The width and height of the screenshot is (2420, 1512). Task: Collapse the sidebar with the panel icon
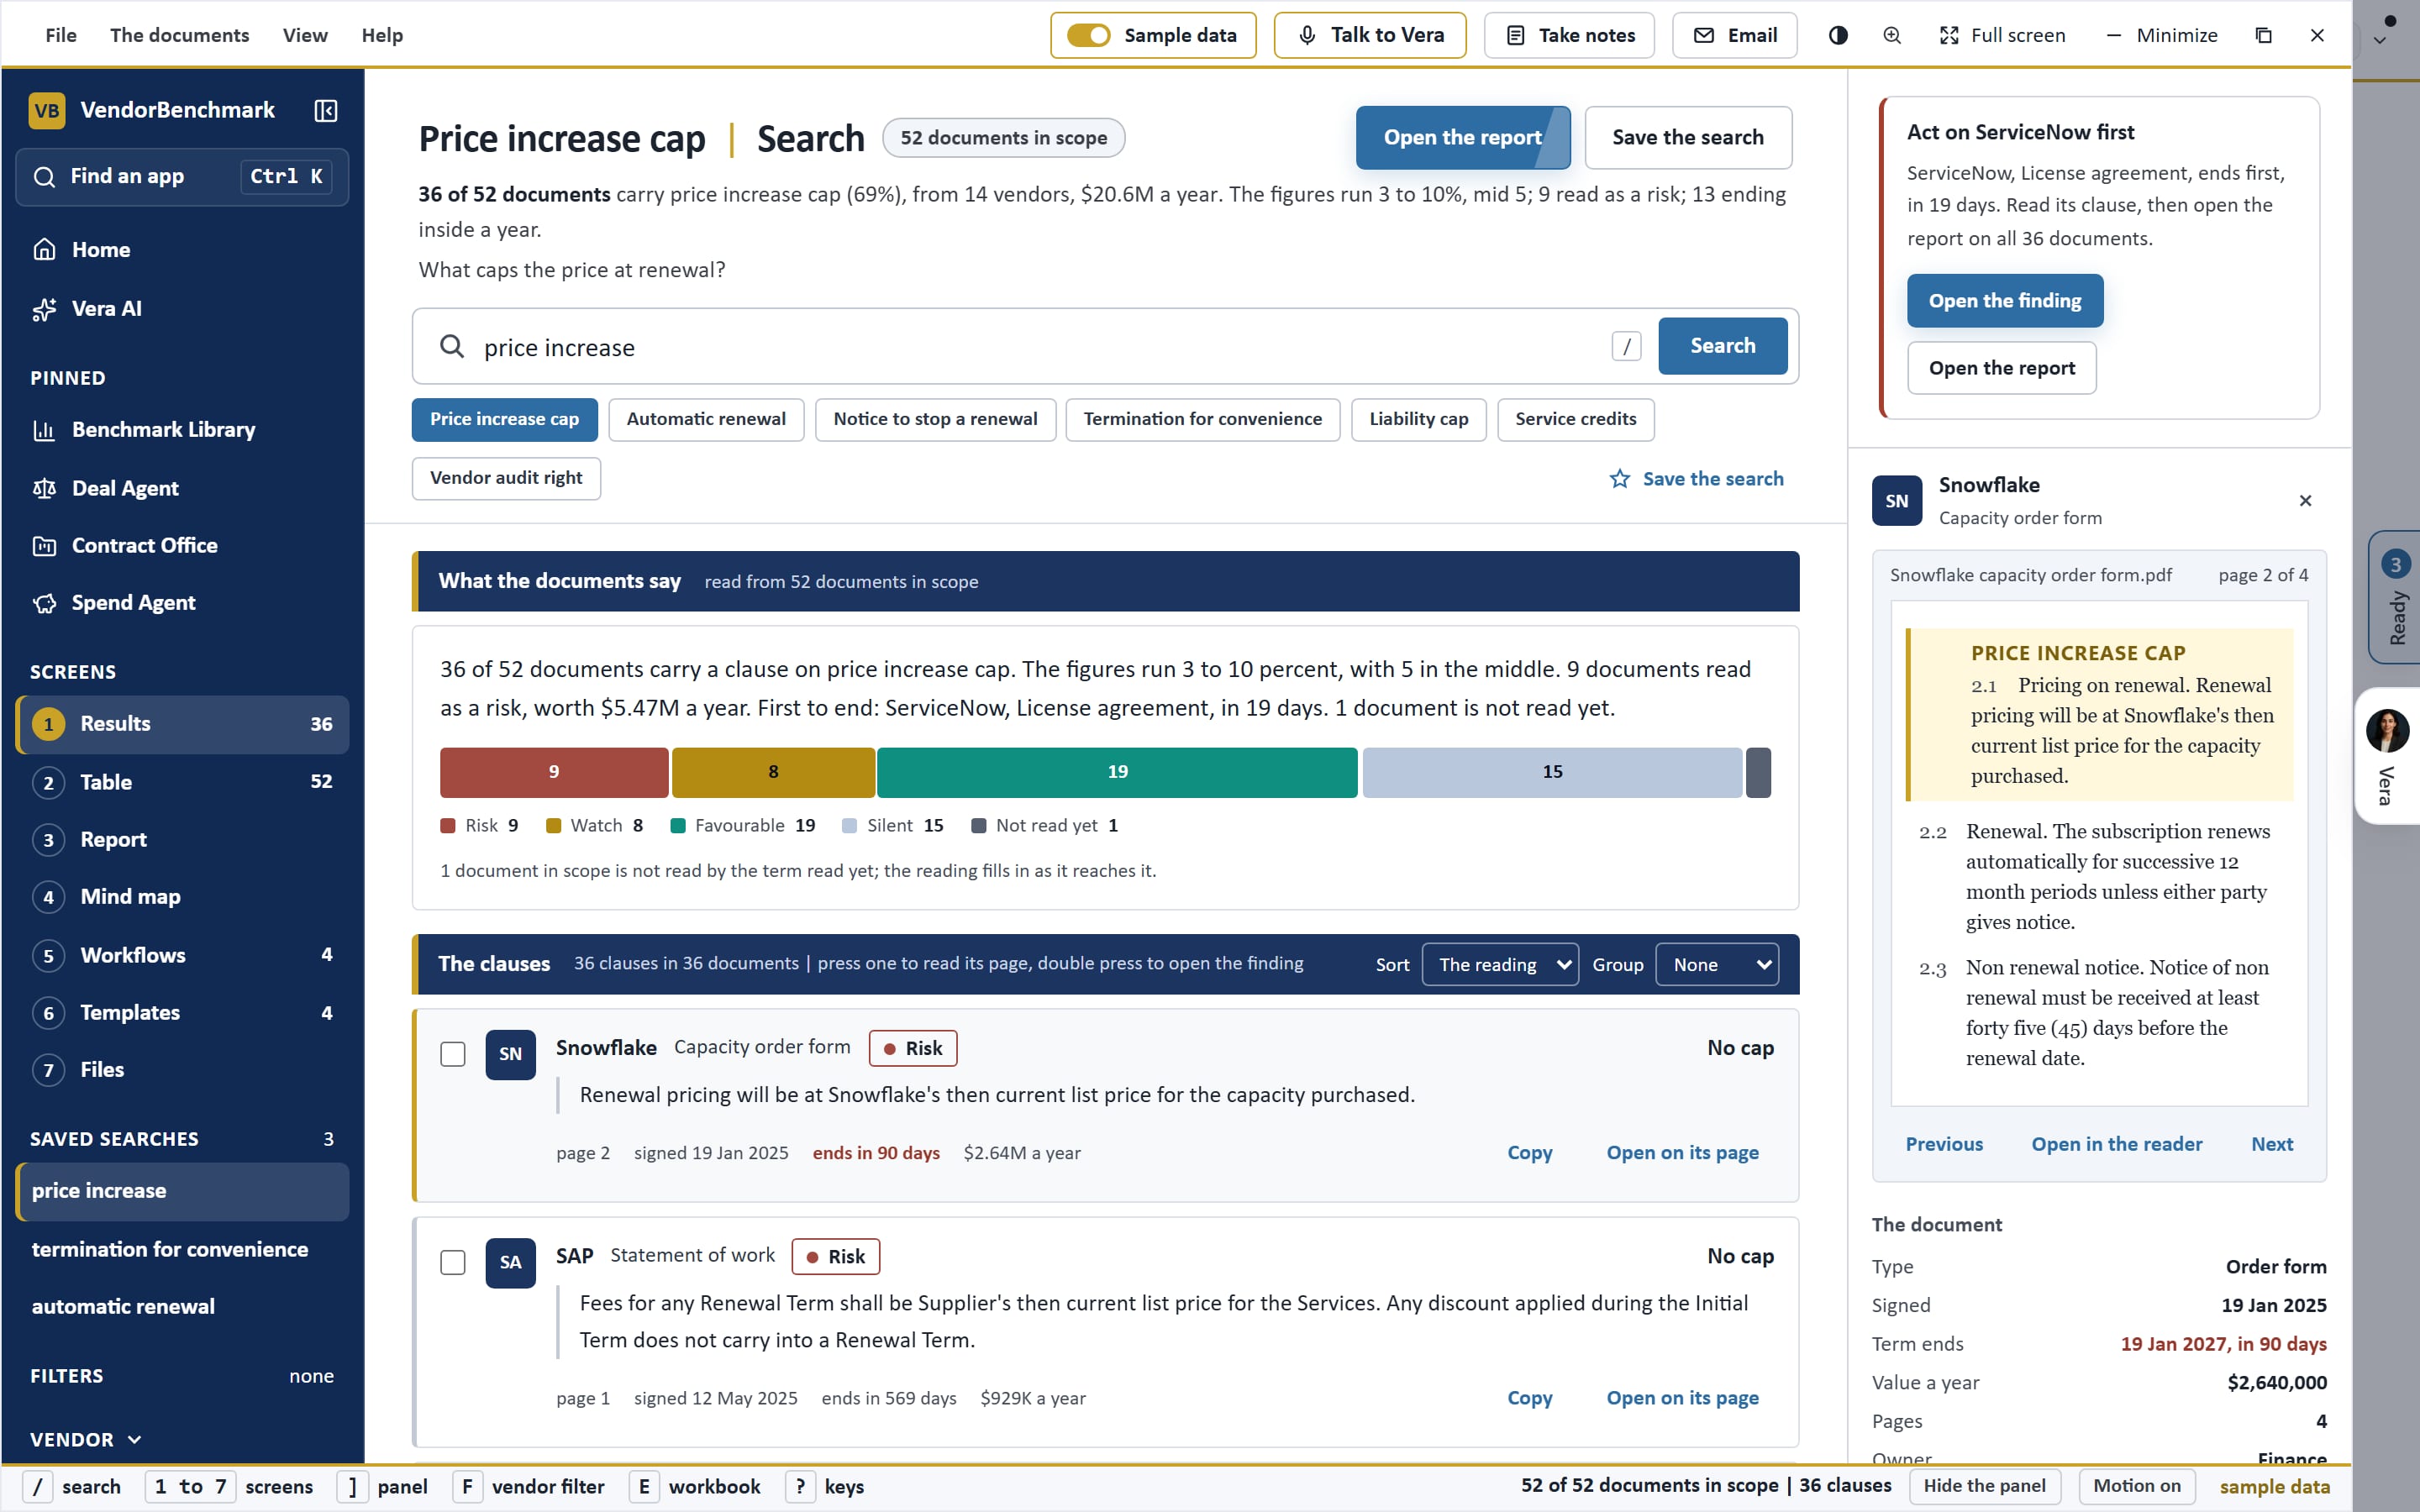(x=325, y=110)
